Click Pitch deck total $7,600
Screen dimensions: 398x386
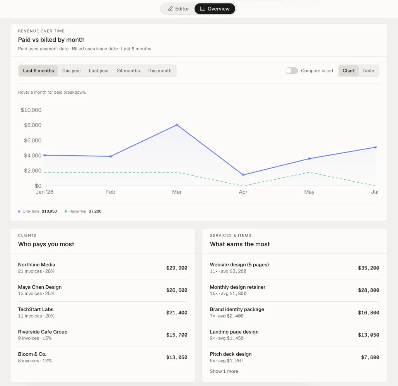click(x=370, y=357)
